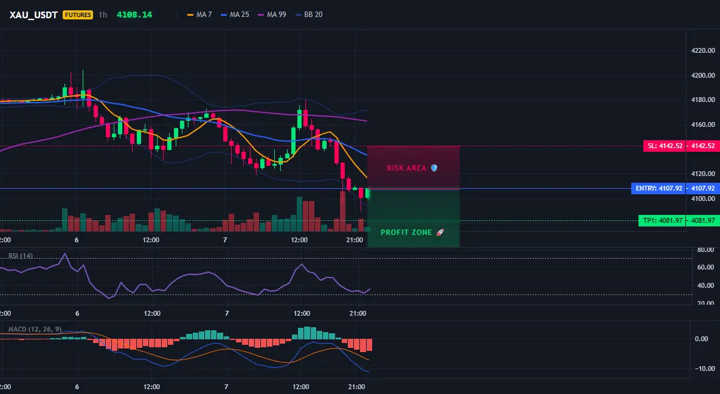This screenshot has height=394, width=720.
Task: Click the red SL: 4142.52 label
Action: pos(665,146)
